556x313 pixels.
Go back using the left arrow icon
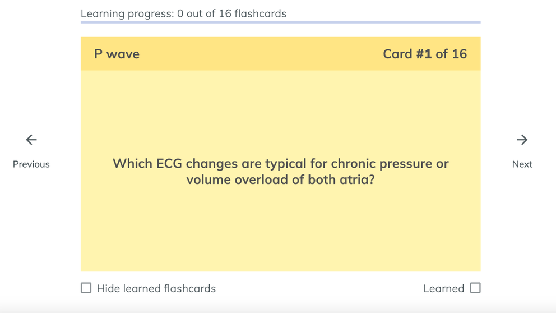pyautogui.click(x=31, y=140)
